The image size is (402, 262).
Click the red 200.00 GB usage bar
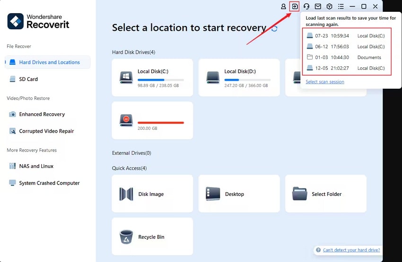[161, 123]
